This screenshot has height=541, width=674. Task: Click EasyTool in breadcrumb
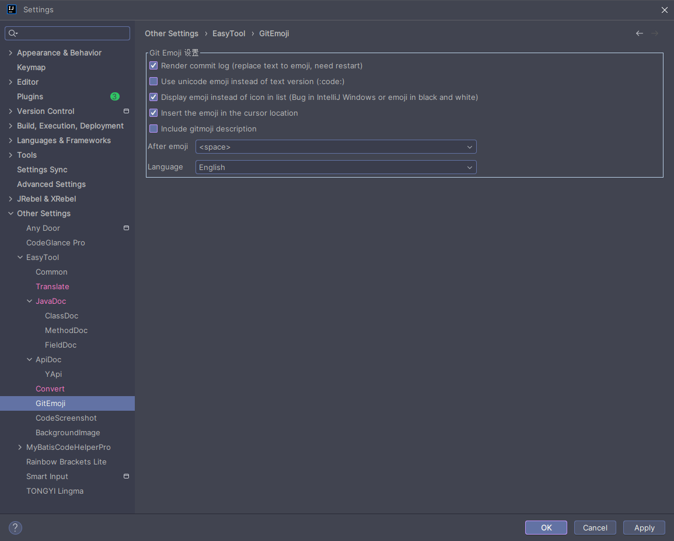click(229, 33)
